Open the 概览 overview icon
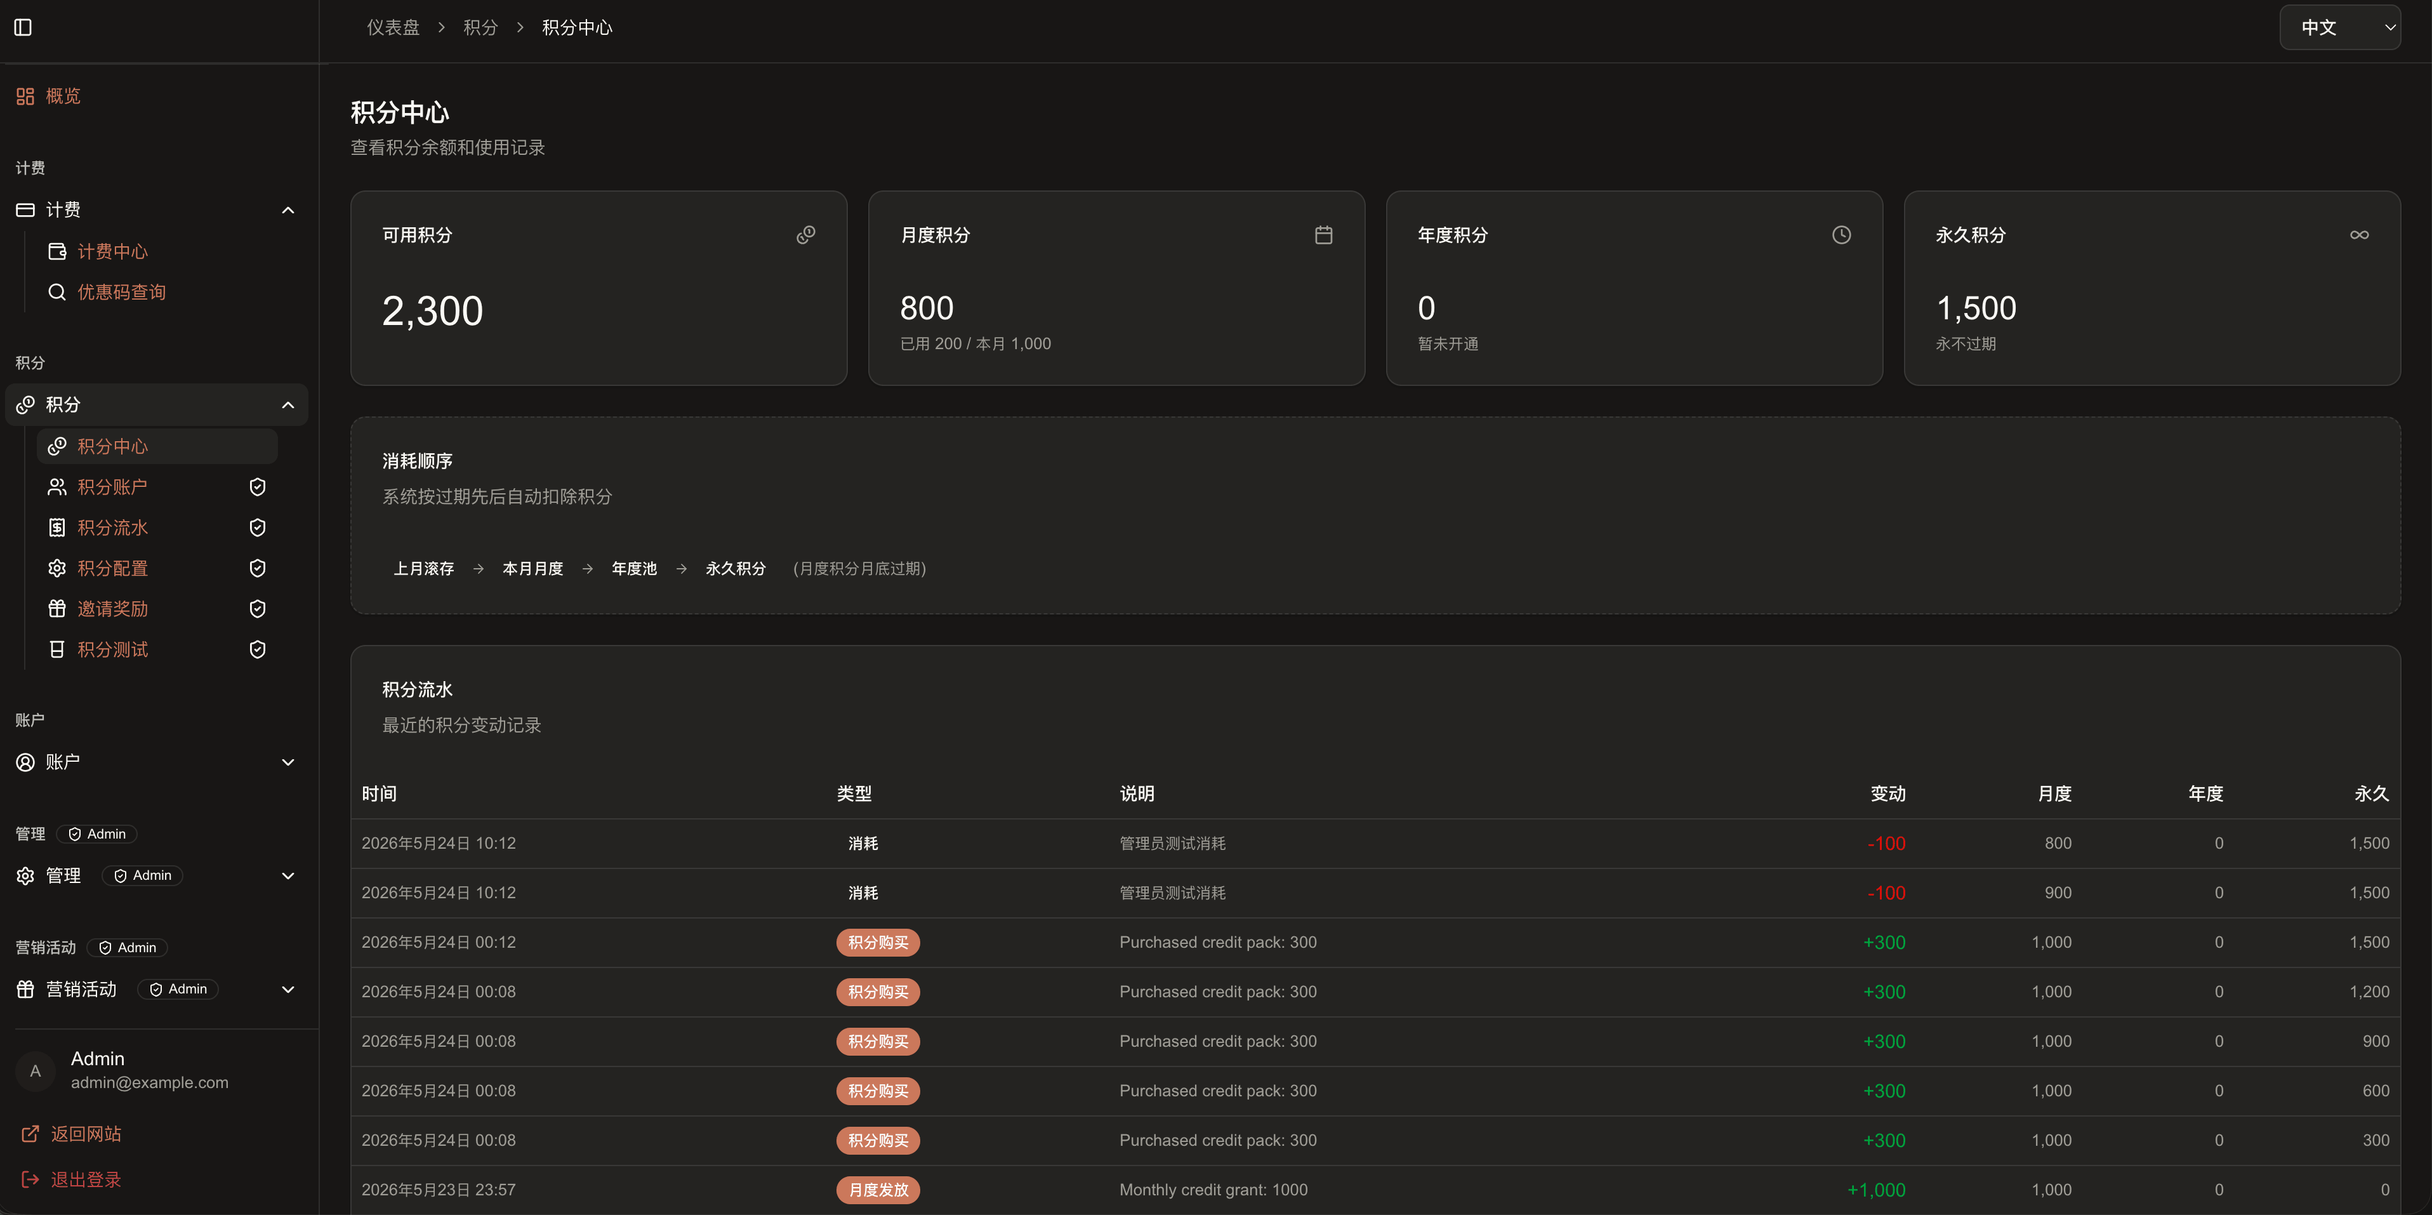 pyautogui.click(x=25, y=96)
